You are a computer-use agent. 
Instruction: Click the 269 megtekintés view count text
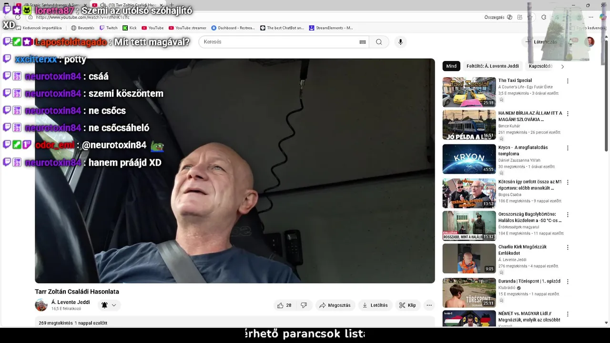pyautogui.click(x=56, y=323)
